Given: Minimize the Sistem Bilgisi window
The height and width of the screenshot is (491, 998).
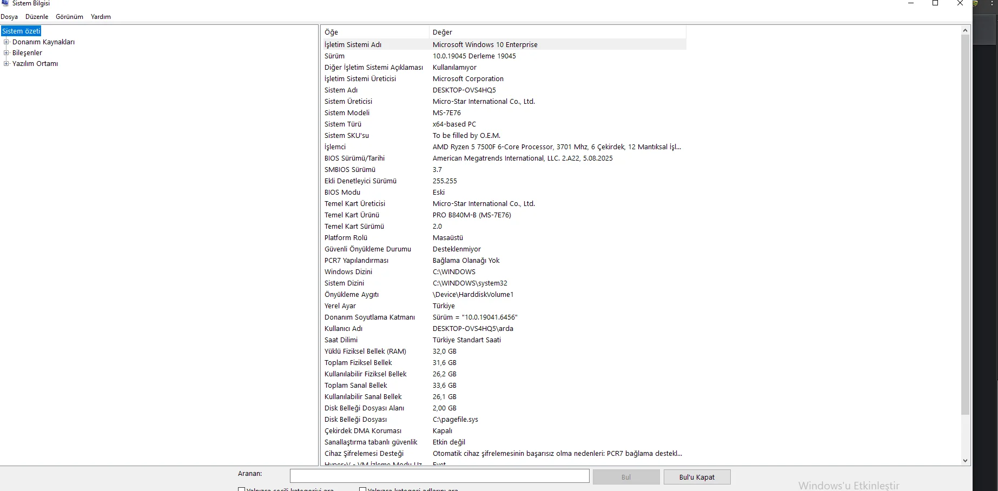Looking at the screenshot, I should [x=911, y=3].
